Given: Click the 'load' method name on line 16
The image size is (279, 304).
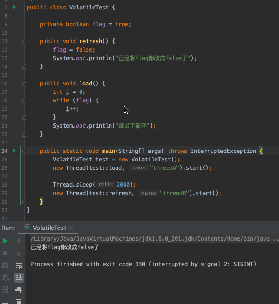Looking at the screenshot, I should (x=86, y=84).
